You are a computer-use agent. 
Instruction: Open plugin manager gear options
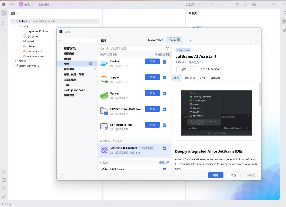(191, 40)
